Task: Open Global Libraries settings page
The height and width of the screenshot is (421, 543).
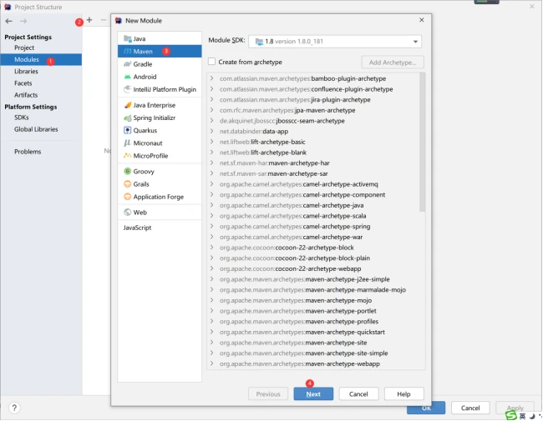Action: pyautogui.click(x=36, y=129)
